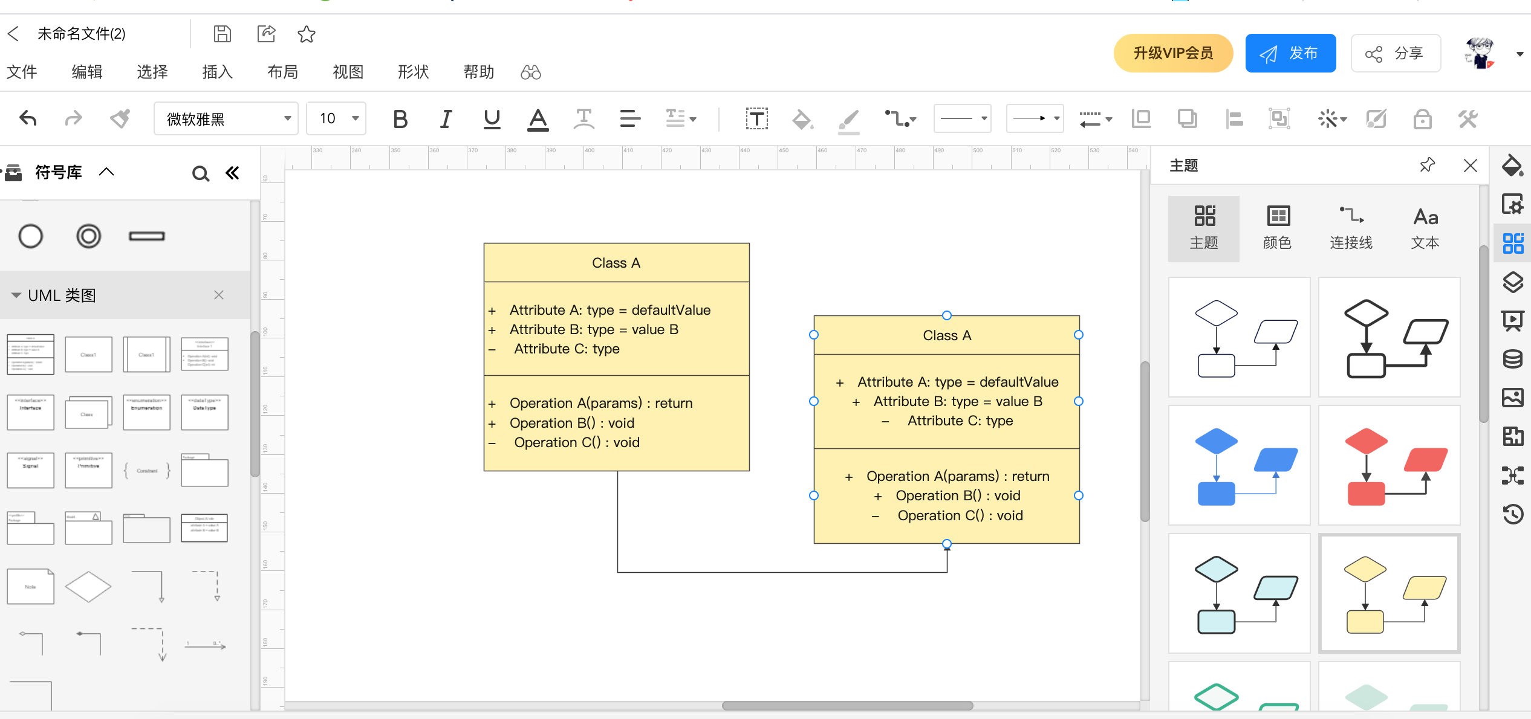Open the font family dropdown
This screenshot has height=719, width=1531.
point(226,118)
